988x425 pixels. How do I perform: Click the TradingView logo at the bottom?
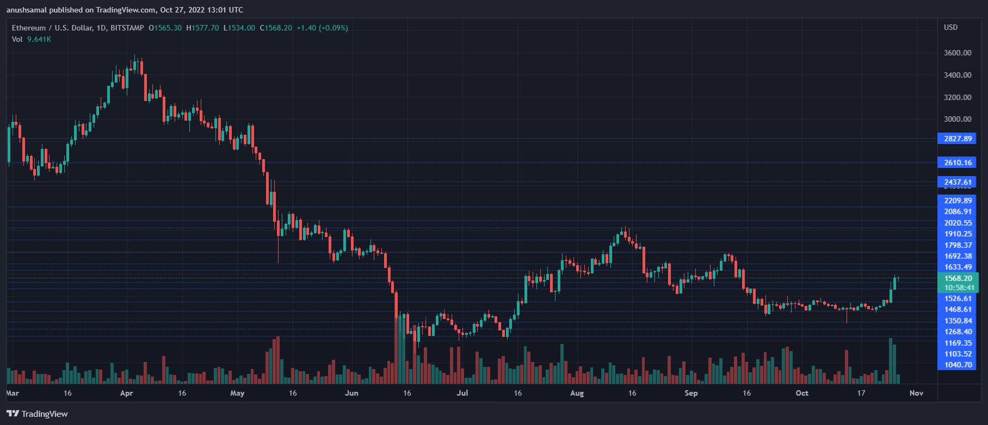click(x=38, y=414)
